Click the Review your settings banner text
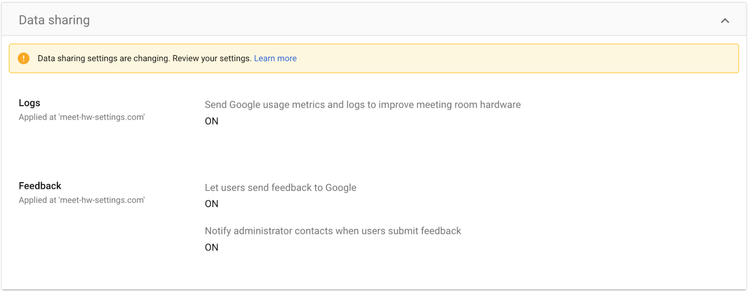The image size is (749, 292). pos(212,58)
